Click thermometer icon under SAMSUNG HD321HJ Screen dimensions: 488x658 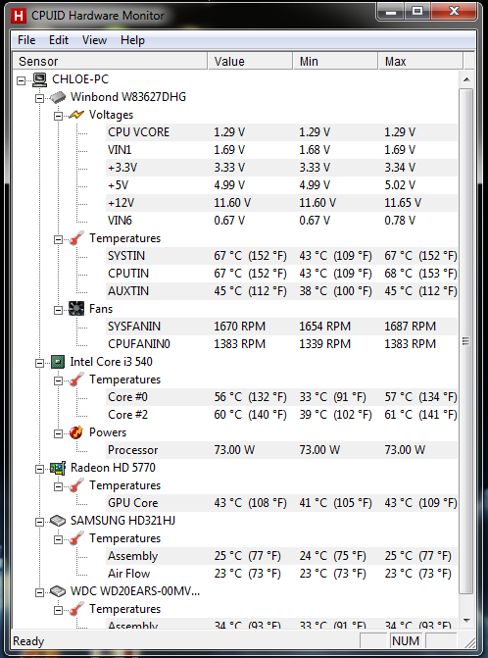pyautogui.click(x=75, y=538)
